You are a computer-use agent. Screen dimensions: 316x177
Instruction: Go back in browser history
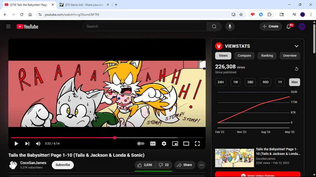coord(5,14)
